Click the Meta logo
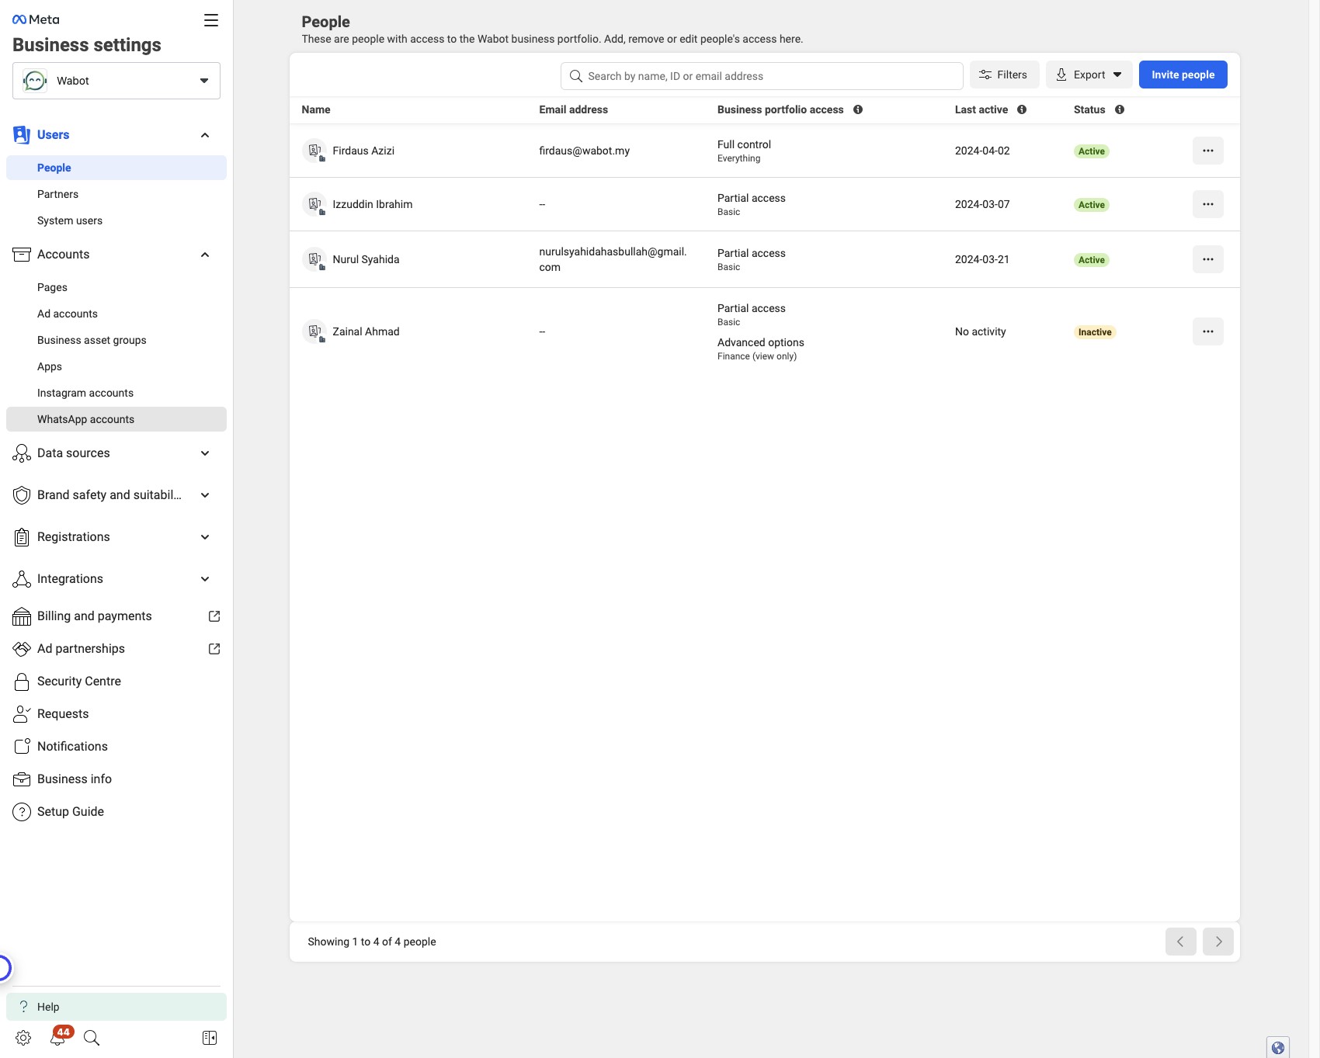The width and height of the screenshot is (1320, 1058). pyautogui.click(x=36, y=19)
